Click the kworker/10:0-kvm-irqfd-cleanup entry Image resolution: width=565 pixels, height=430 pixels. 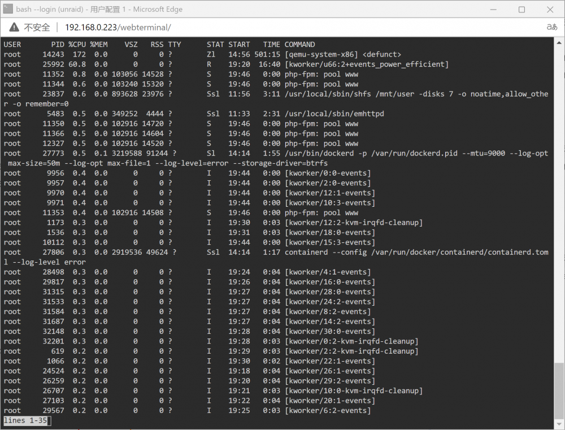(x=354, y=390)
